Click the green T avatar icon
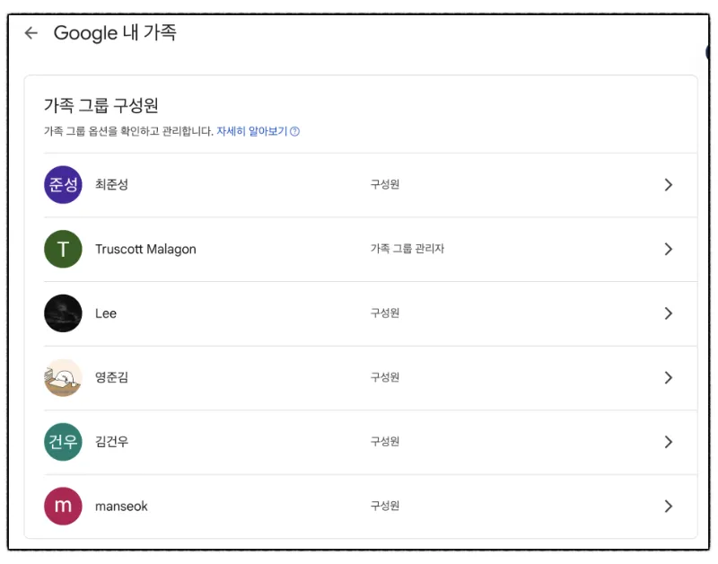718x564 pixels. pyautogui.click(x=63, y=249)
